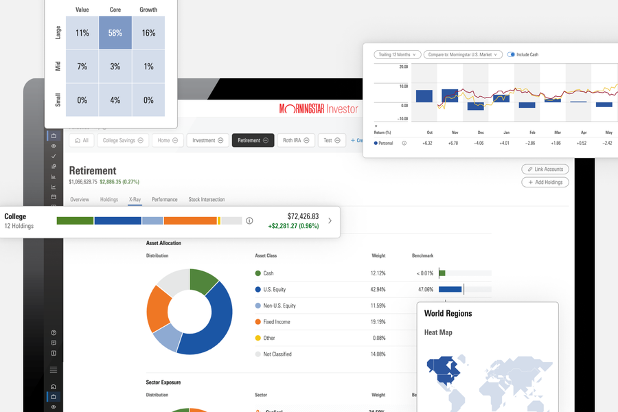The height and width of the screenshot is (412, 618).
Task: Open the Compare to Morningstar U.S. Market dropdown
Action: (x=463, y=54)
